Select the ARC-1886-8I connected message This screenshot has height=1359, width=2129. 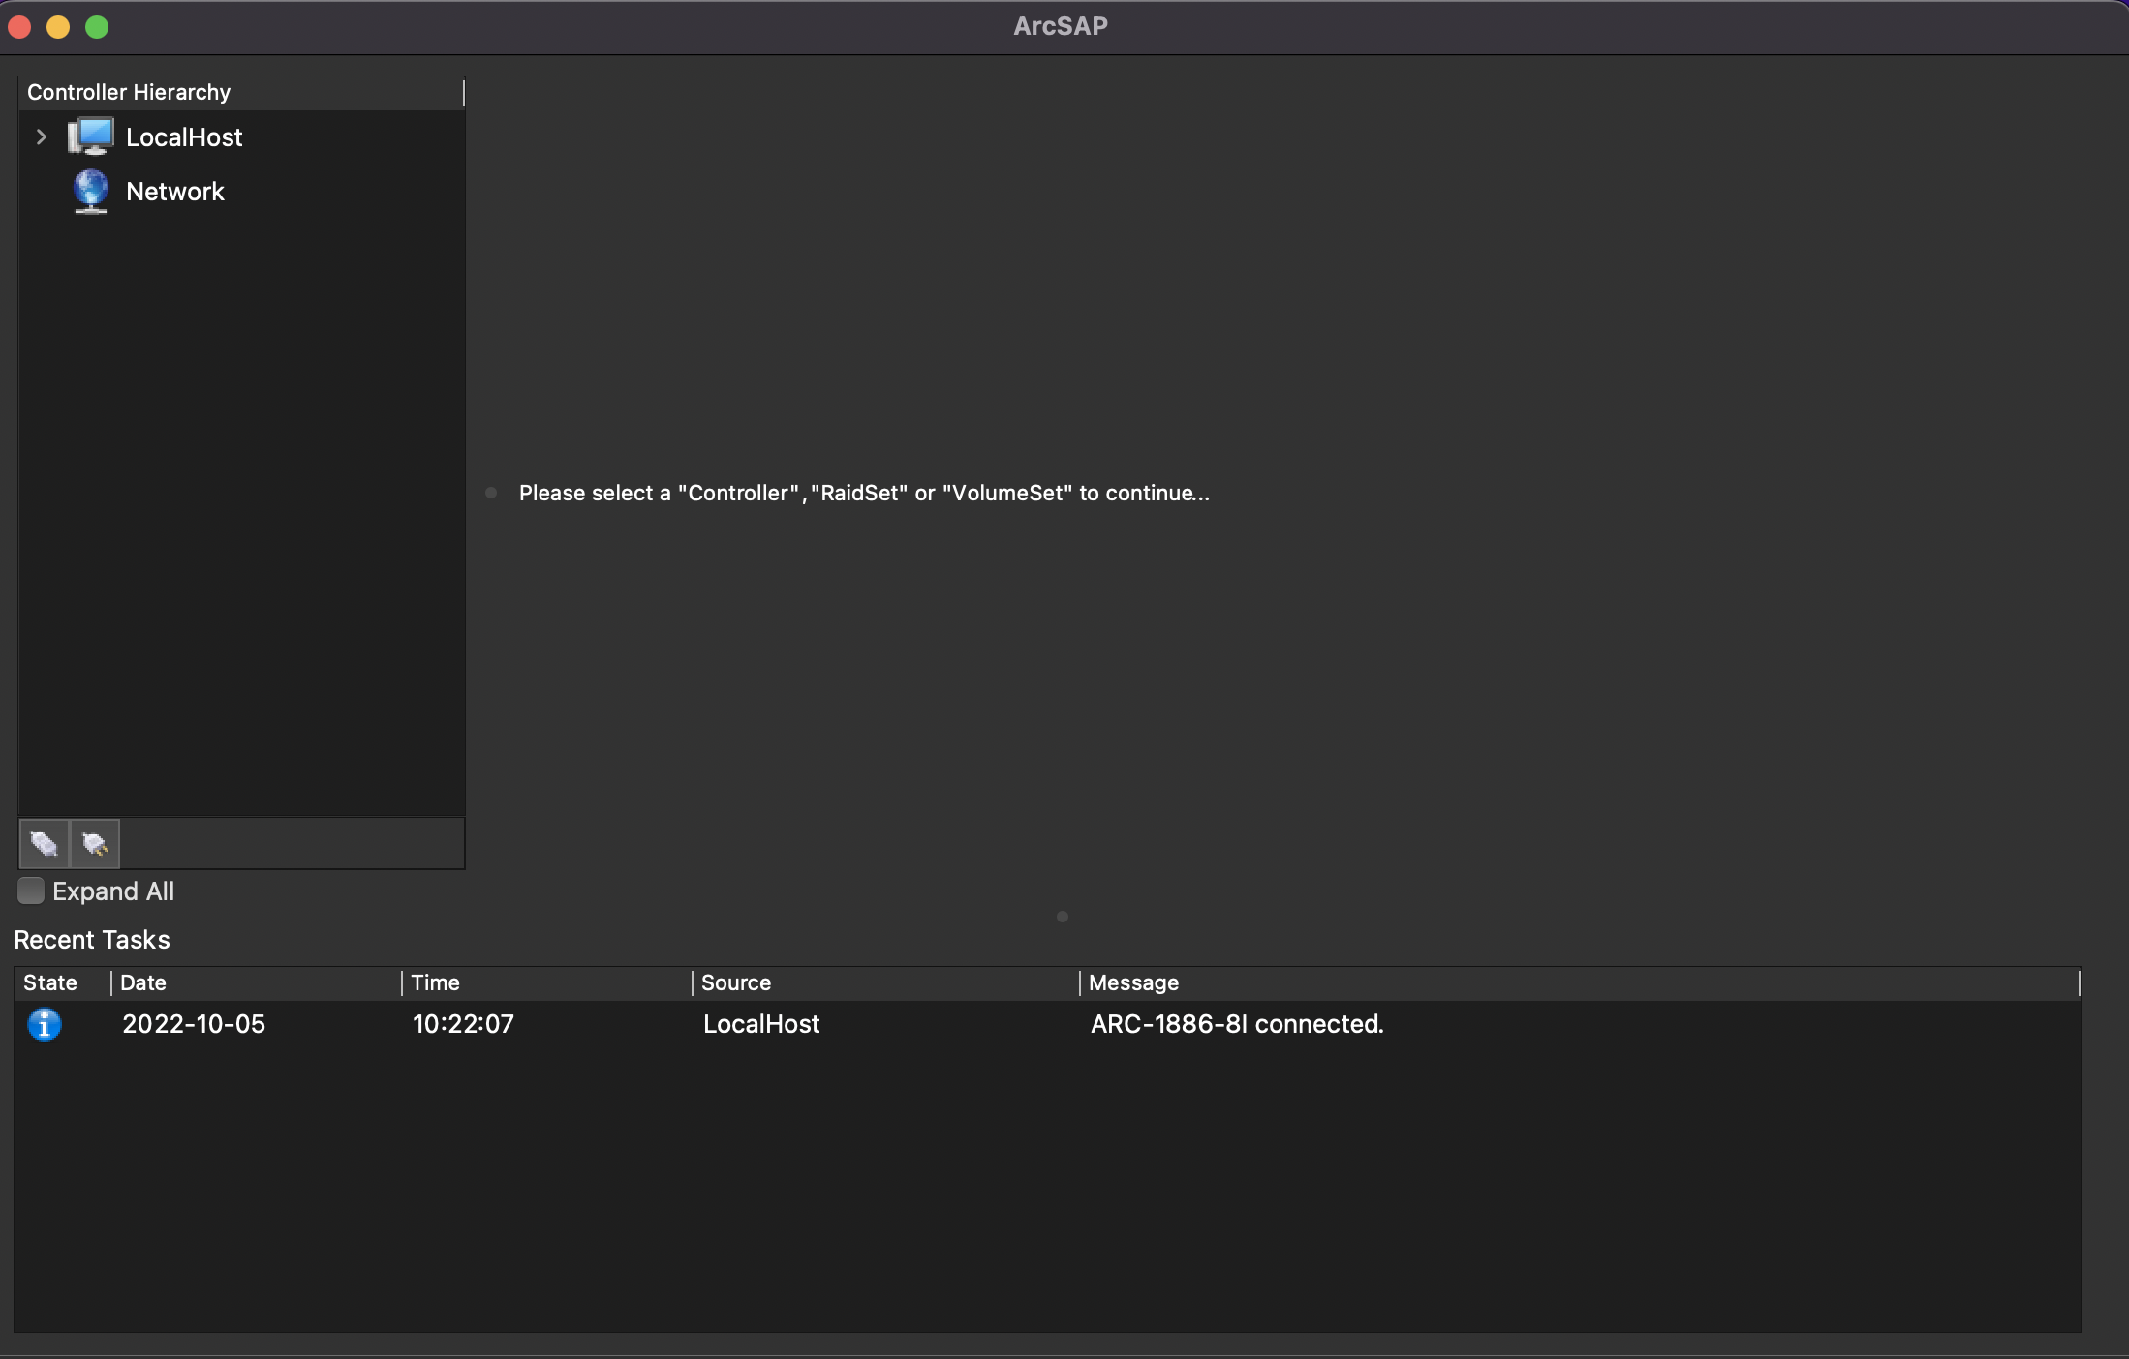pos(1237,1024)
